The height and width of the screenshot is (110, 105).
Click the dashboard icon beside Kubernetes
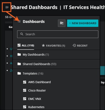click(x=25, y=107)
